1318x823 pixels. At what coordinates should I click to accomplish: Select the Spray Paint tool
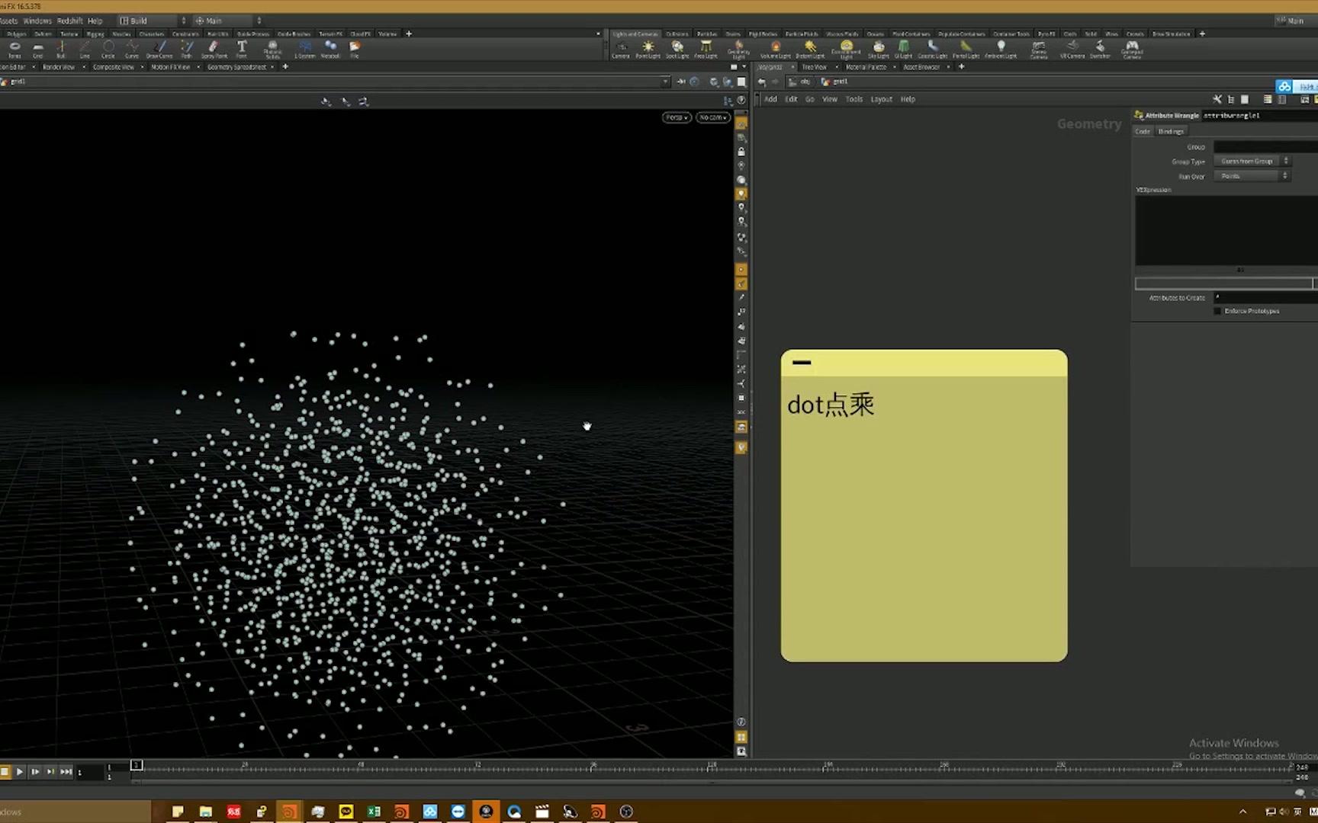(x=214, y=50)
